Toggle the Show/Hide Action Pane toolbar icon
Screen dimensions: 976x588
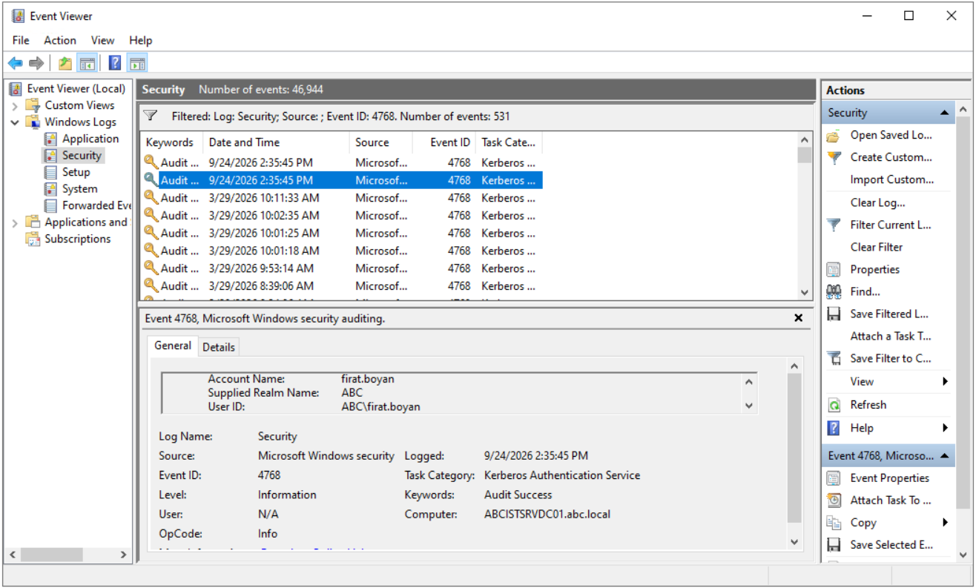(136, 63)
